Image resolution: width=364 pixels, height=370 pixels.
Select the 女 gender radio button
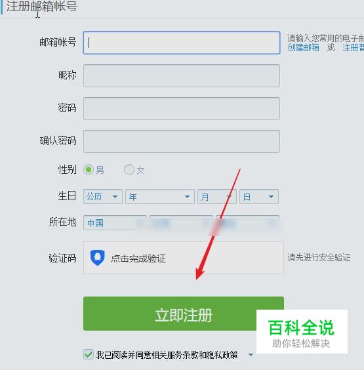pyautogui.click(x=129, y=170)
